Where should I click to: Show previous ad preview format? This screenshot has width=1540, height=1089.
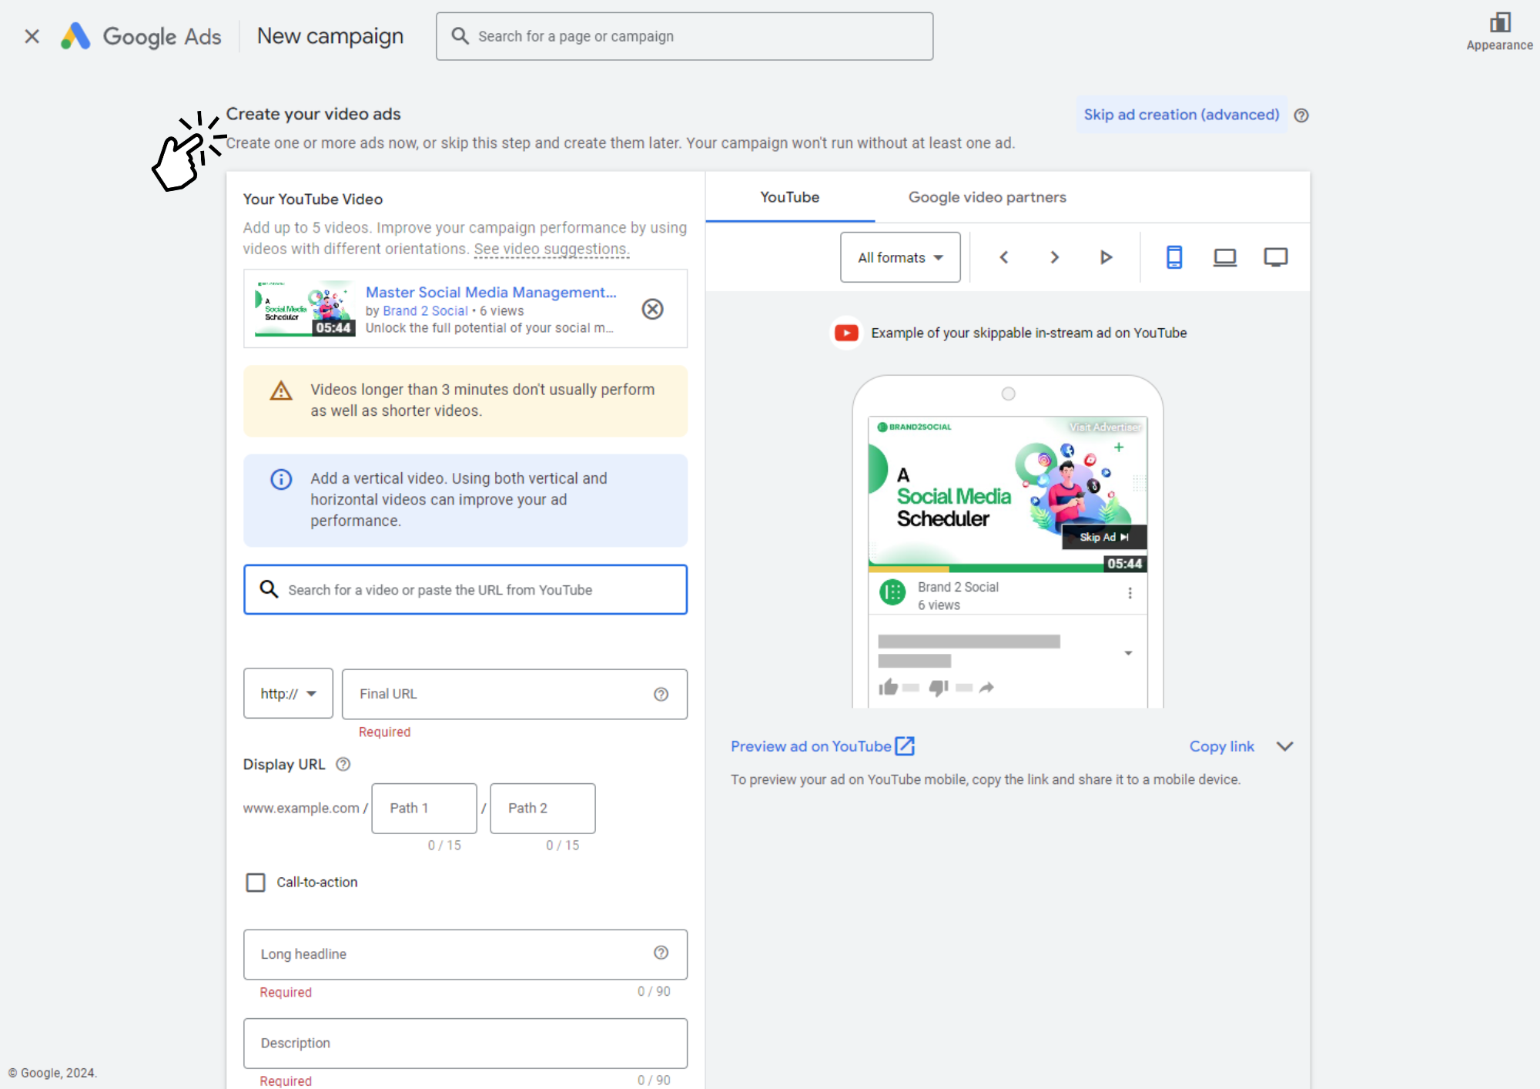1003,257
